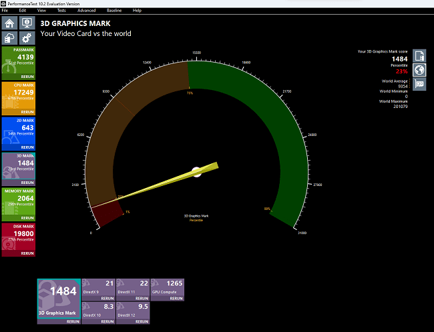This screenshot has height=332, width=434.
Task: Click the 3D GRAPHICS MARK heading
Action: pyautogui.click(x=75, y=23)
